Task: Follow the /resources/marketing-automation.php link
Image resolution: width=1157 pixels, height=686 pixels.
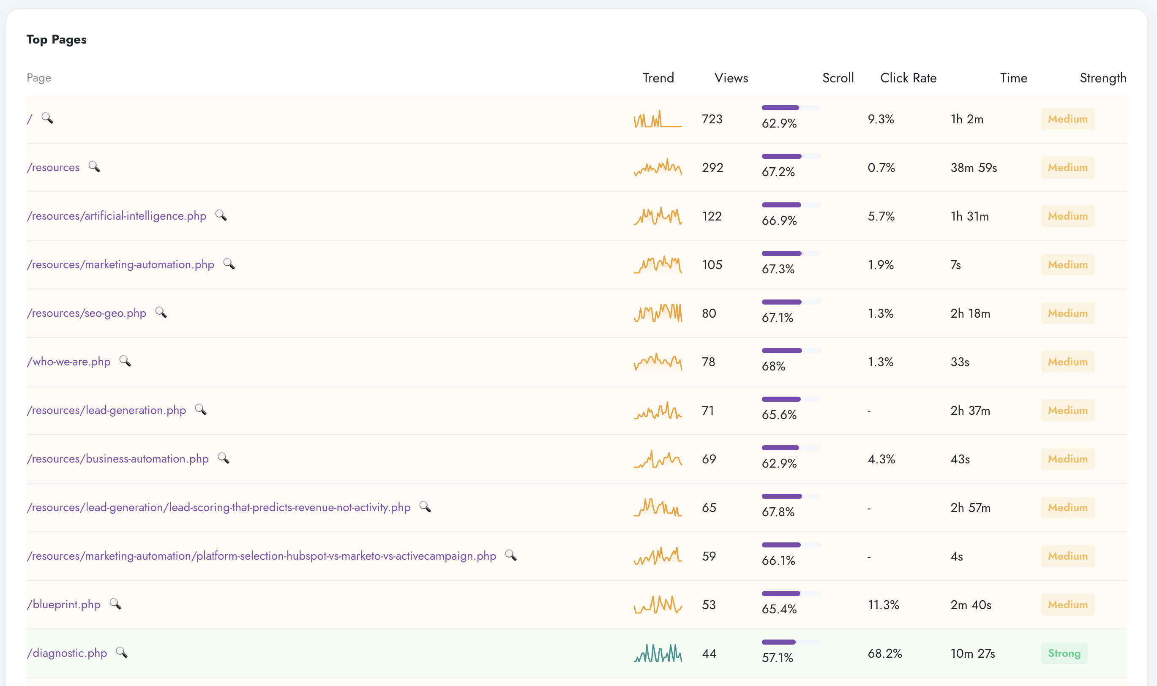Action: pos(120,264)
